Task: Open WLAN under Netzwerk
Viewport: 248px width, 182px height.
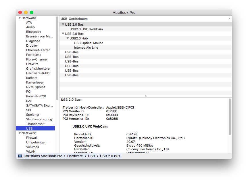Action: click(31, 151)
